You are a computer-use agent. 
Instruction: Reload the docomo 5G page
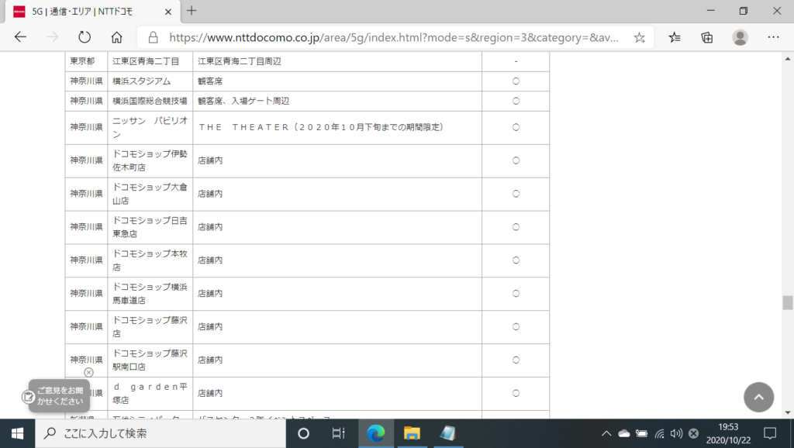tap(85, 37)
